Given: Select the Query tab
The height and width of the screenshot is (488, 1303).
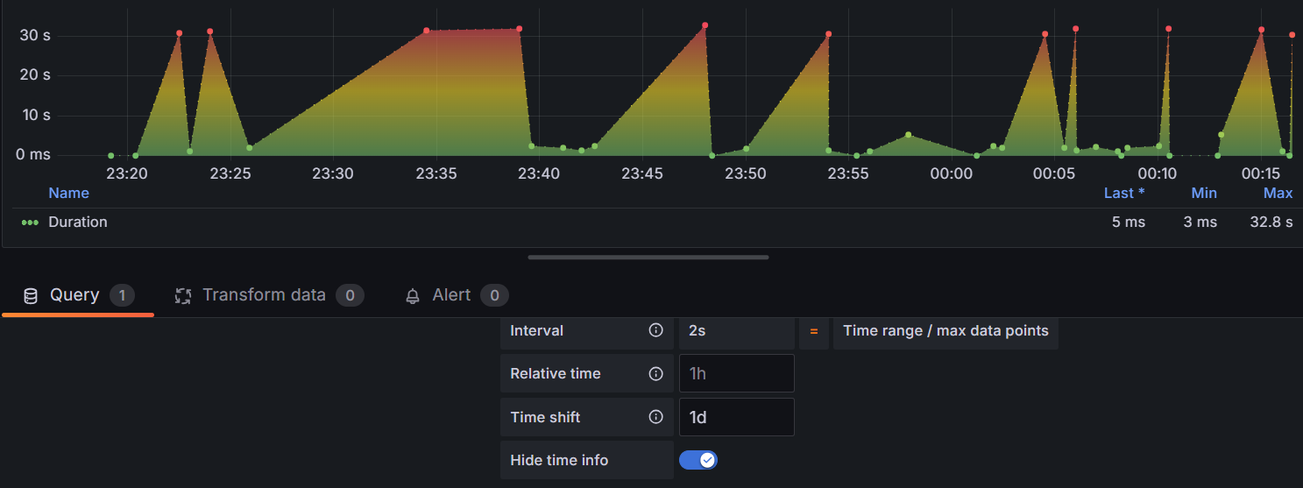Looking at the screenshot, I should [78, 295].
